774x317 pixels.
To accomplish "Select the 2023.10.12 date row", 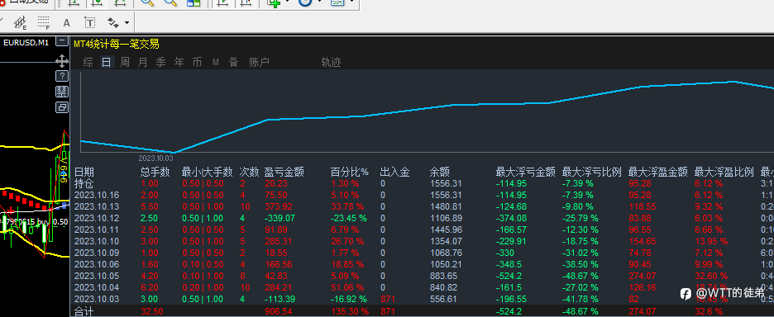I will click(97, 218).
